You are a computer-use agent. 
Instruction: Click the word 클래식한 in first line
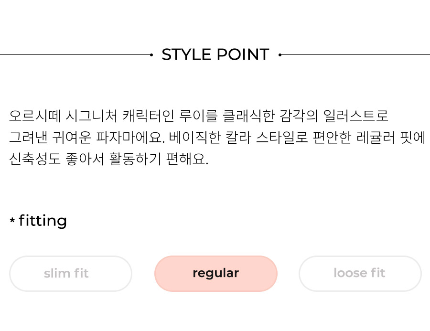point(248,116)
